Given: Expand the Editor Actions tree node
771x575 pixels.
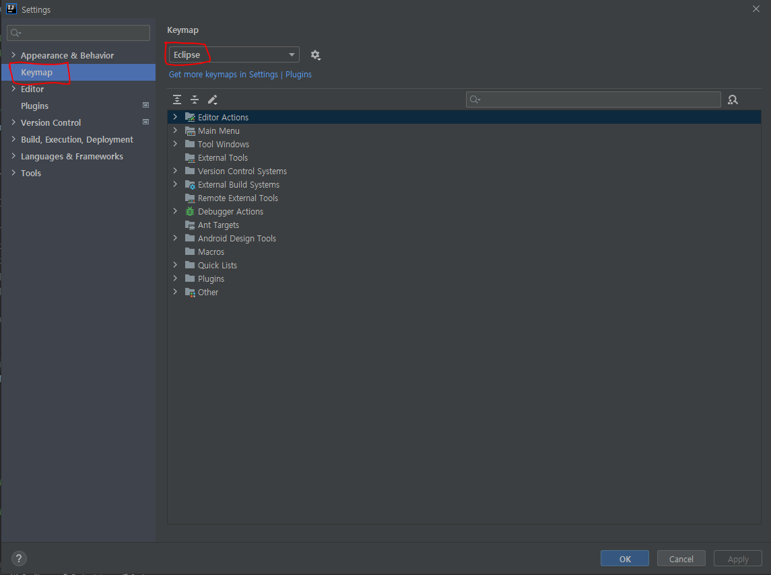Looking at the screenshot, I should pos(175,117).
